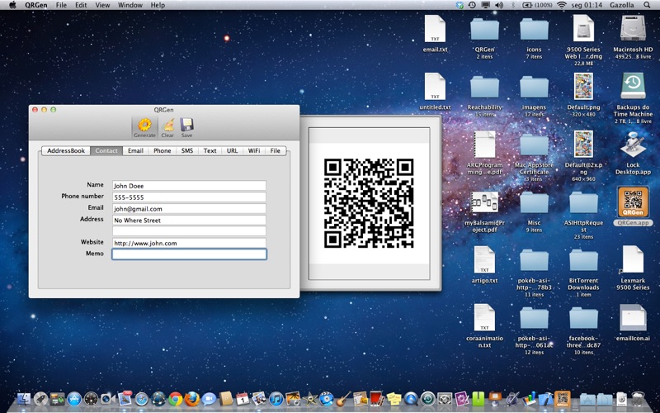The height and width of the screenshot is (413, 660).
Task: Click the Email field with john@gmail.com
Action: tap(189, 209)
